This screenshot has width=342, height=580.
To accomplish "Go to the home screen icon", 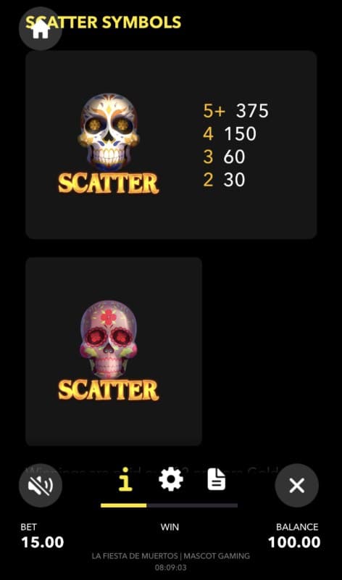I will click(41, 29).
